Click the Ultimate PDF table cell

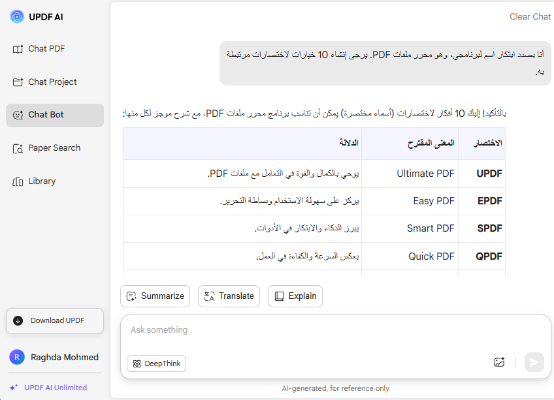(x=410, y=174)
